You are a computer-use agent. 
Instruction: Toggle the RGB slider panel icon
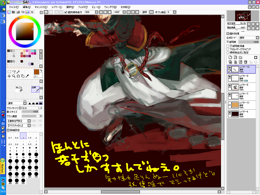[13, 12]
